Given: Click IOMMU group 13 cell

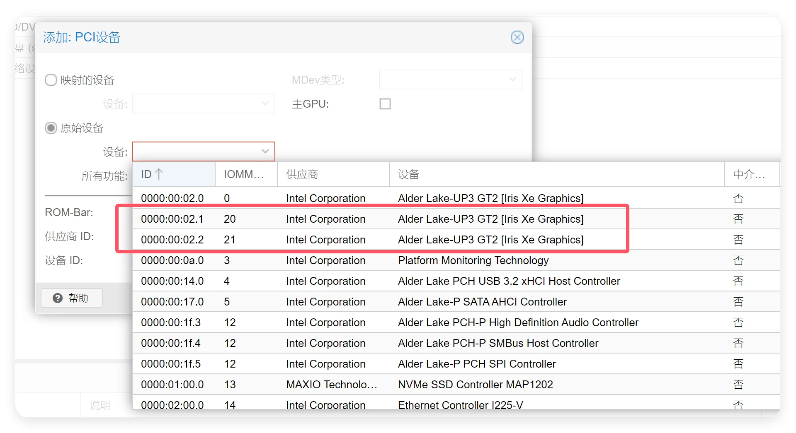Looking at the screenshot, I should click(x=230, y=385).
